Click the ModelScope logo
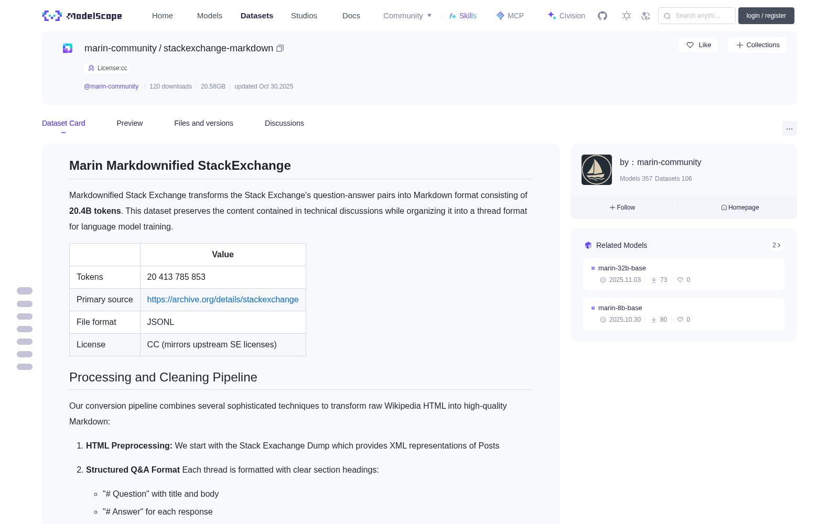The image size is (839, 524). (82, 16)
